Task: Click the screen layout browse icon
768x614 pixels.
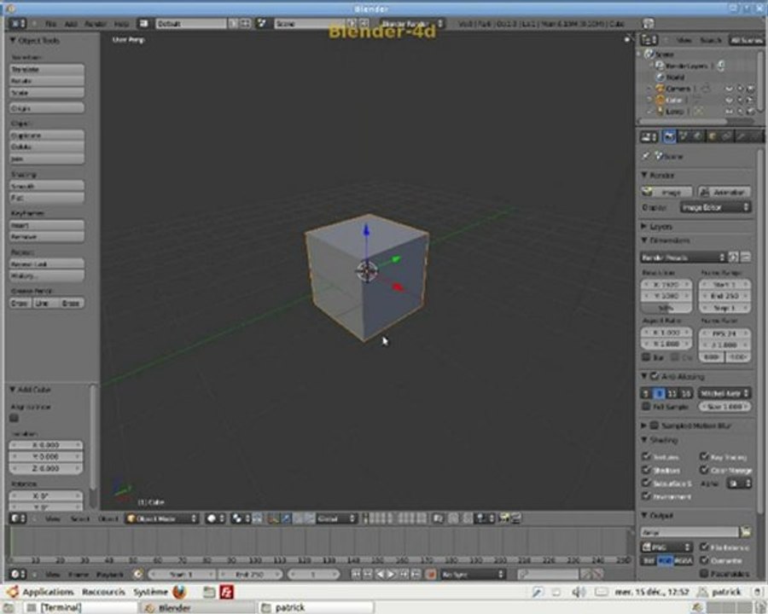Action: 143,23
